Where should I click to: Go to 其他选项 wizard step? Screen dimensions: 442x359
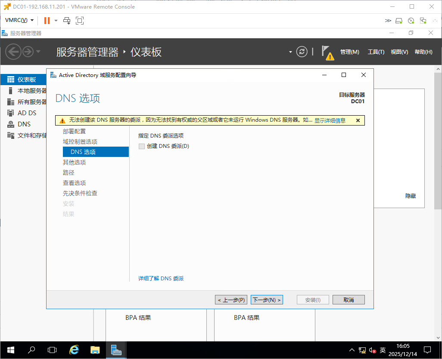click(74, 163)
